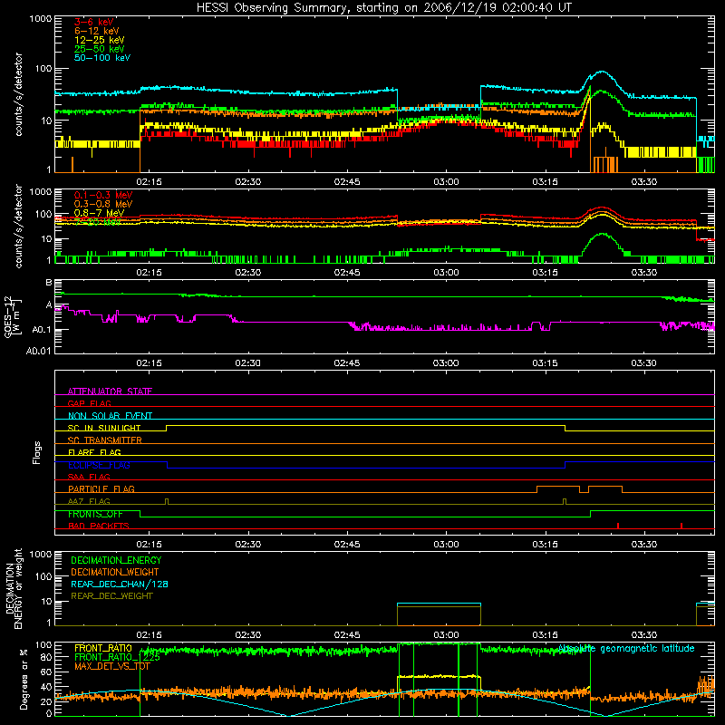
Task: Select the B tick label on GOES axis
Action: pos(49,283)
